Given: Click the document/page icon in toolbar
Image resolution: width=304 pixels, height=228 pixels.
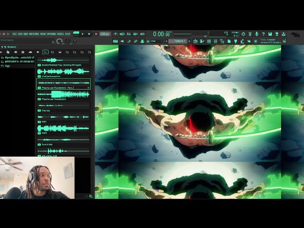Looking at the screenshot, I should [229, 41].
